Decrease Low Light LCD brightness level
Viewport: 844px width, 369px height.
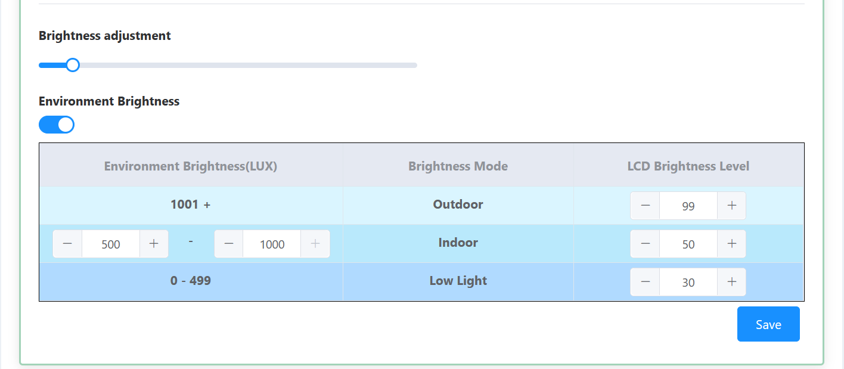pyautogui.click(x=645, y=282)
